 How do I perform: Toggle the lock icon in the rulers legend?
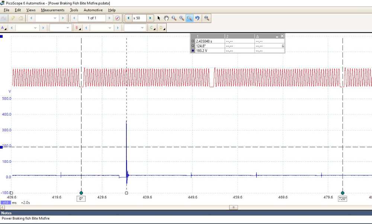click(x=283, y=46)
